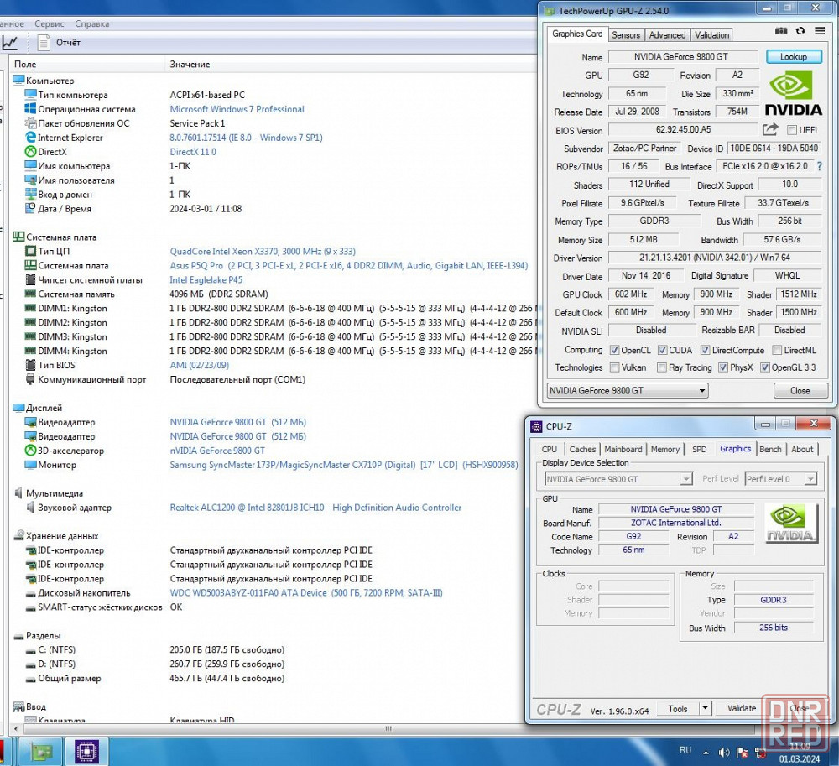Click the GPU-Z taskbar icon
Image resolution: width=839 pixels, height=766 pixels.
(x=42, y=752)
